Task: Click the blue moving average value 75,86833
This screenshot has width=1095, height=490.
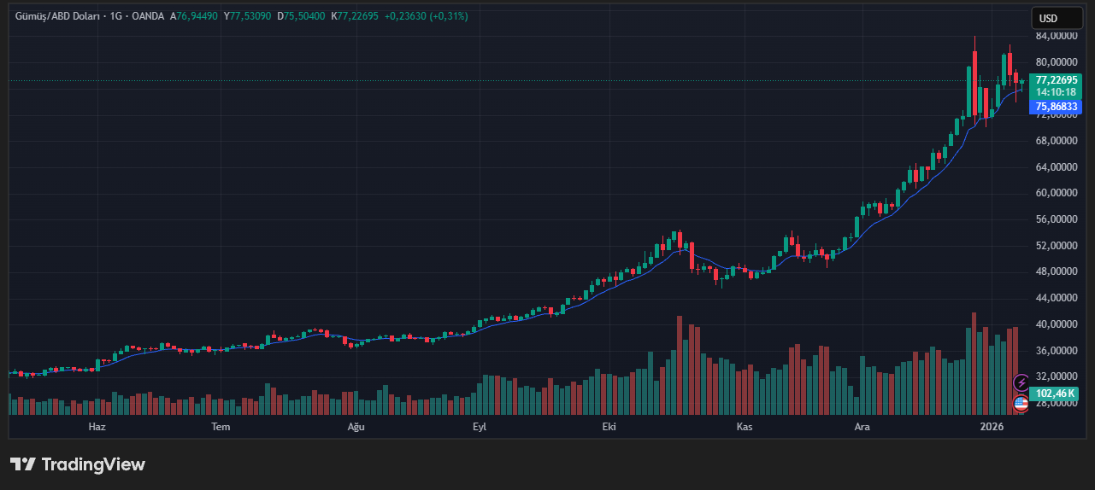Action: click(1057, 107)
